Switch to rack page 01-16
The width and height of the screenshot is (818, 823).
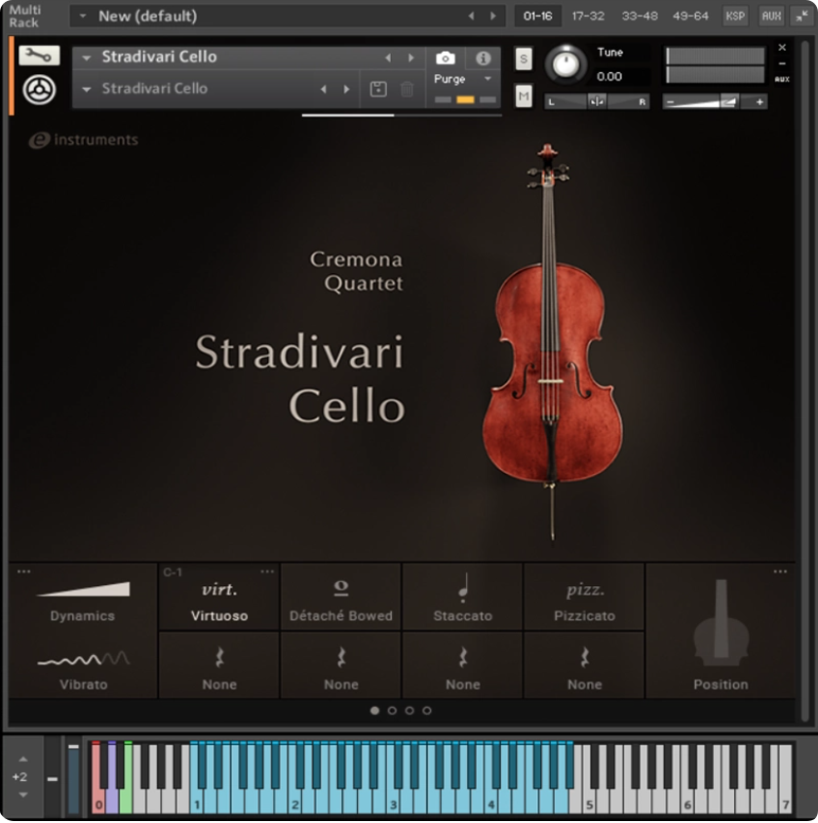[537, 17]
